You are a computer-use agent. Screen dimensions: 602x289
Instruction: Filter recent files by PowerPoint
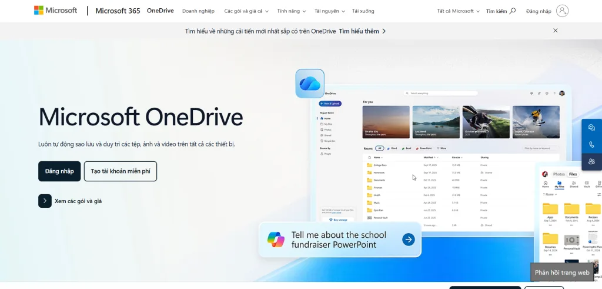[x=424, y=148]
